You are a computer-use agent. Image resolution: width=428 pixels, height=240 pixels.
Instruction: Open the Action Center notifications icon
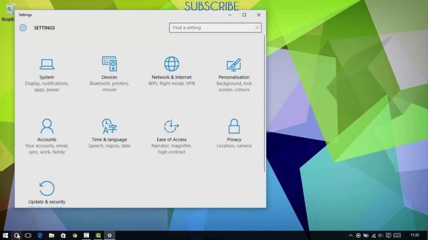(389, 235)
